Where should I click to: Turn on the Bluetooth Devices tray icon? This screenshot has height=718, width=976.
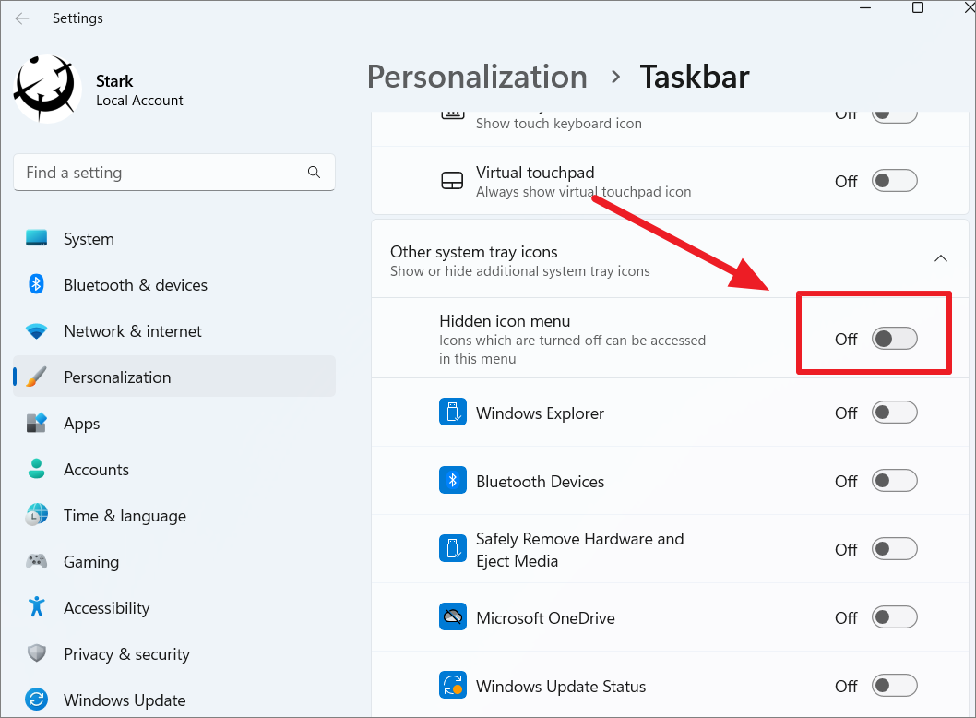coord(894,480)
